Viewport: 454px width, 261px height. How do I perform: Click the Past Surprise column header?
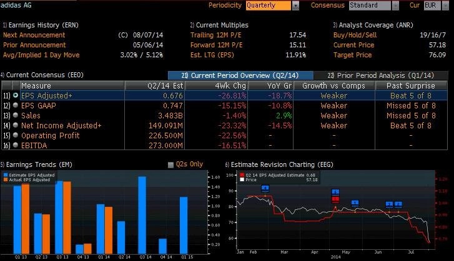(x=411, y=86)
